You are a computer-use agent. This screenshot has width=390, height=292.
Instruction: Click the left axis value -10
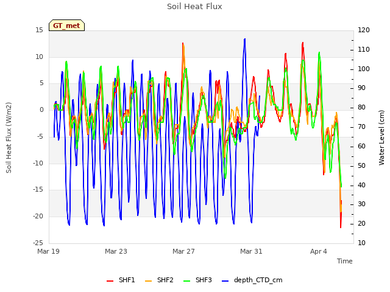(38, 164)
